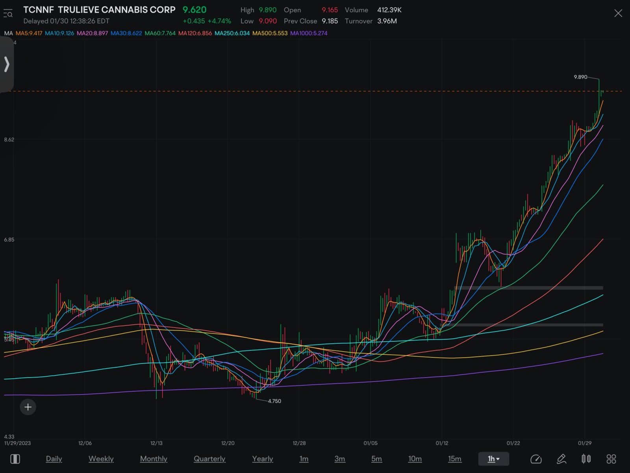The image size is (630, 473).
Task: Click the 12/13 date axis label
Action: [156, 443]
